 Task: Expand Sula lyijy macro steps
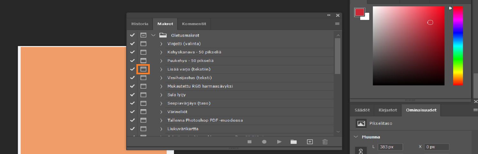pyautogui.click(x=161, y=95)
